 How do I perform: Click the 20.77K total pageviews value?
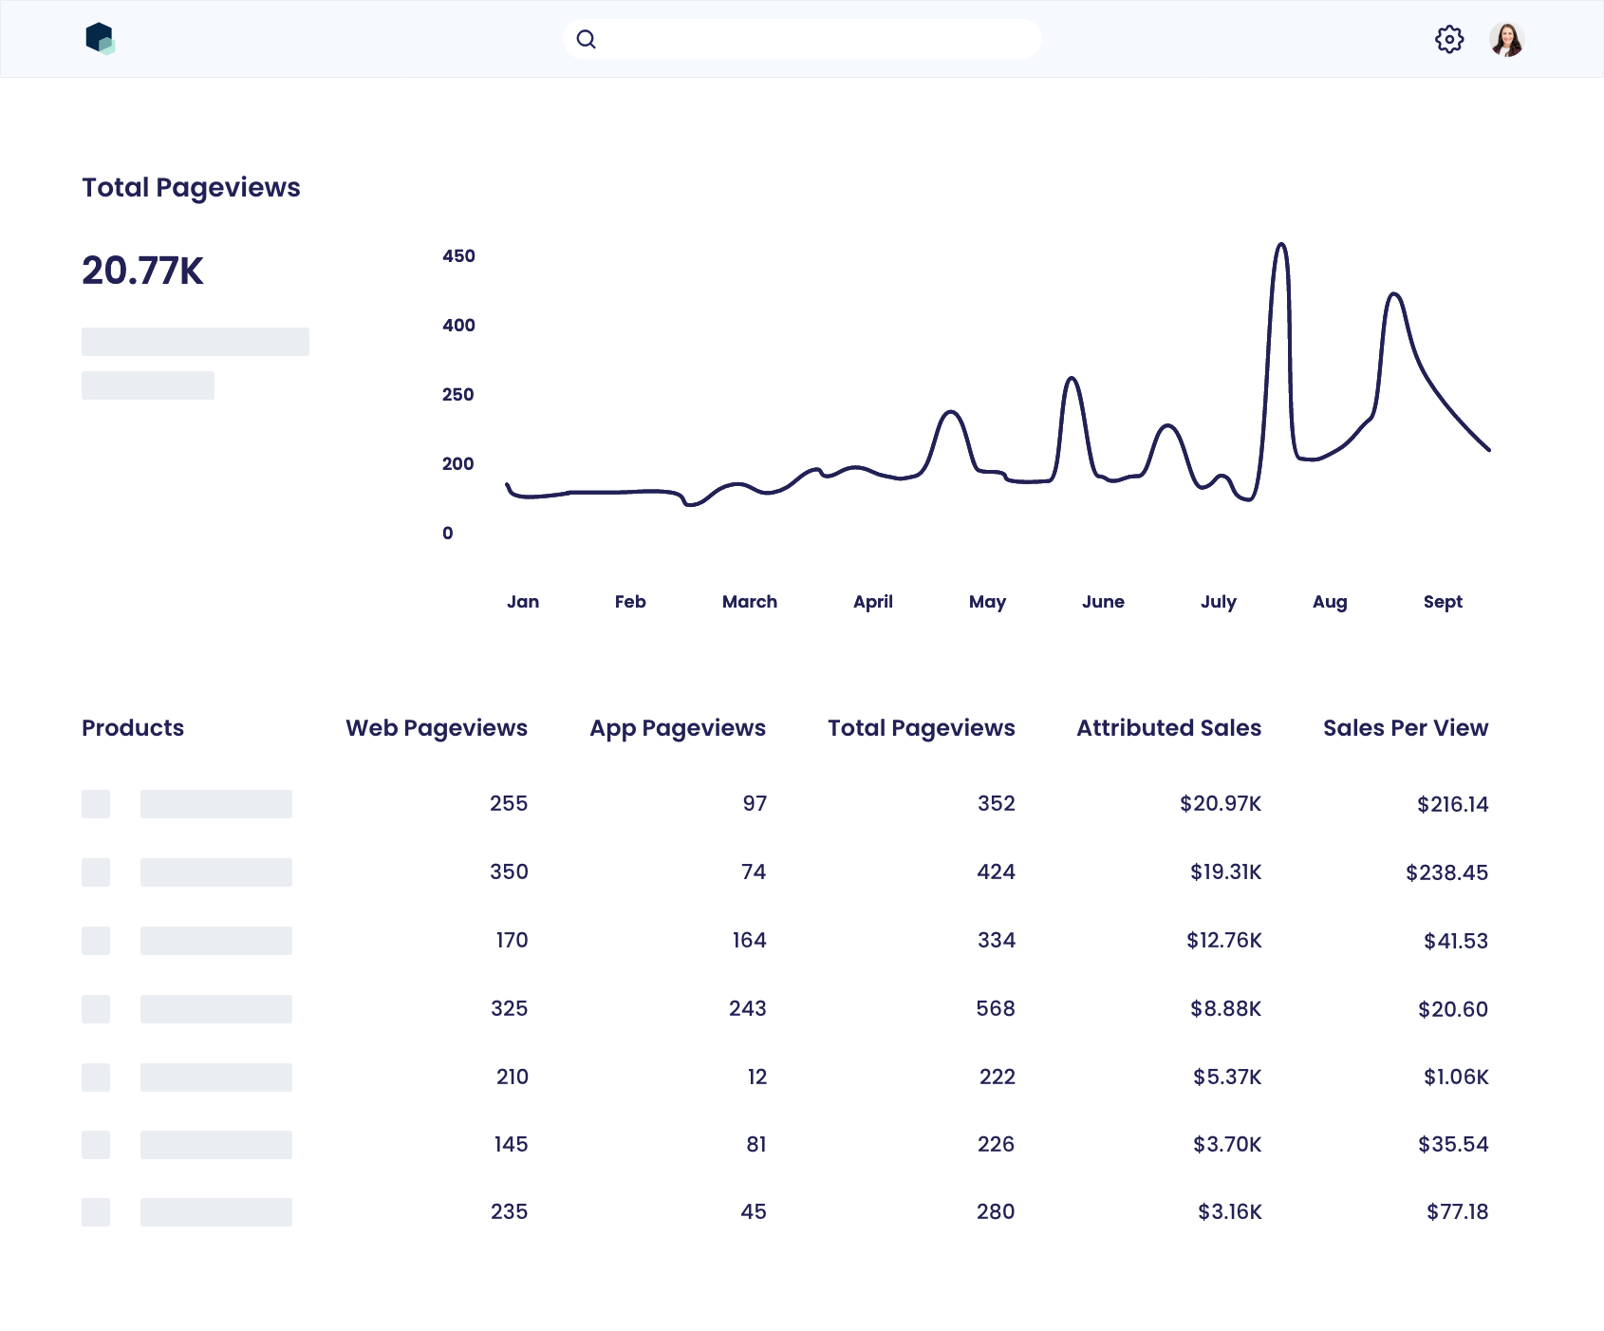[143, 271]
